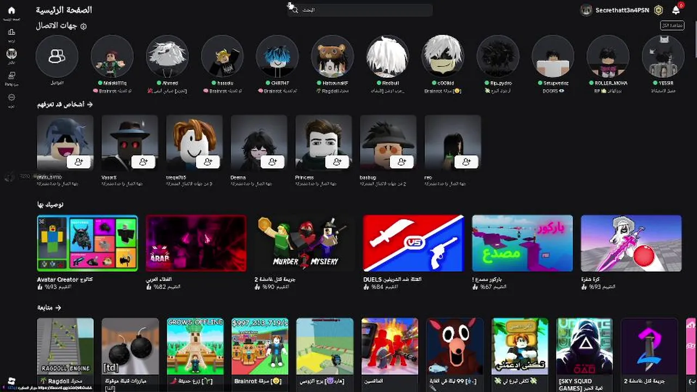697x392 pixels.
Task: Click suggested user VasorX name
Action: pos(109,177)
